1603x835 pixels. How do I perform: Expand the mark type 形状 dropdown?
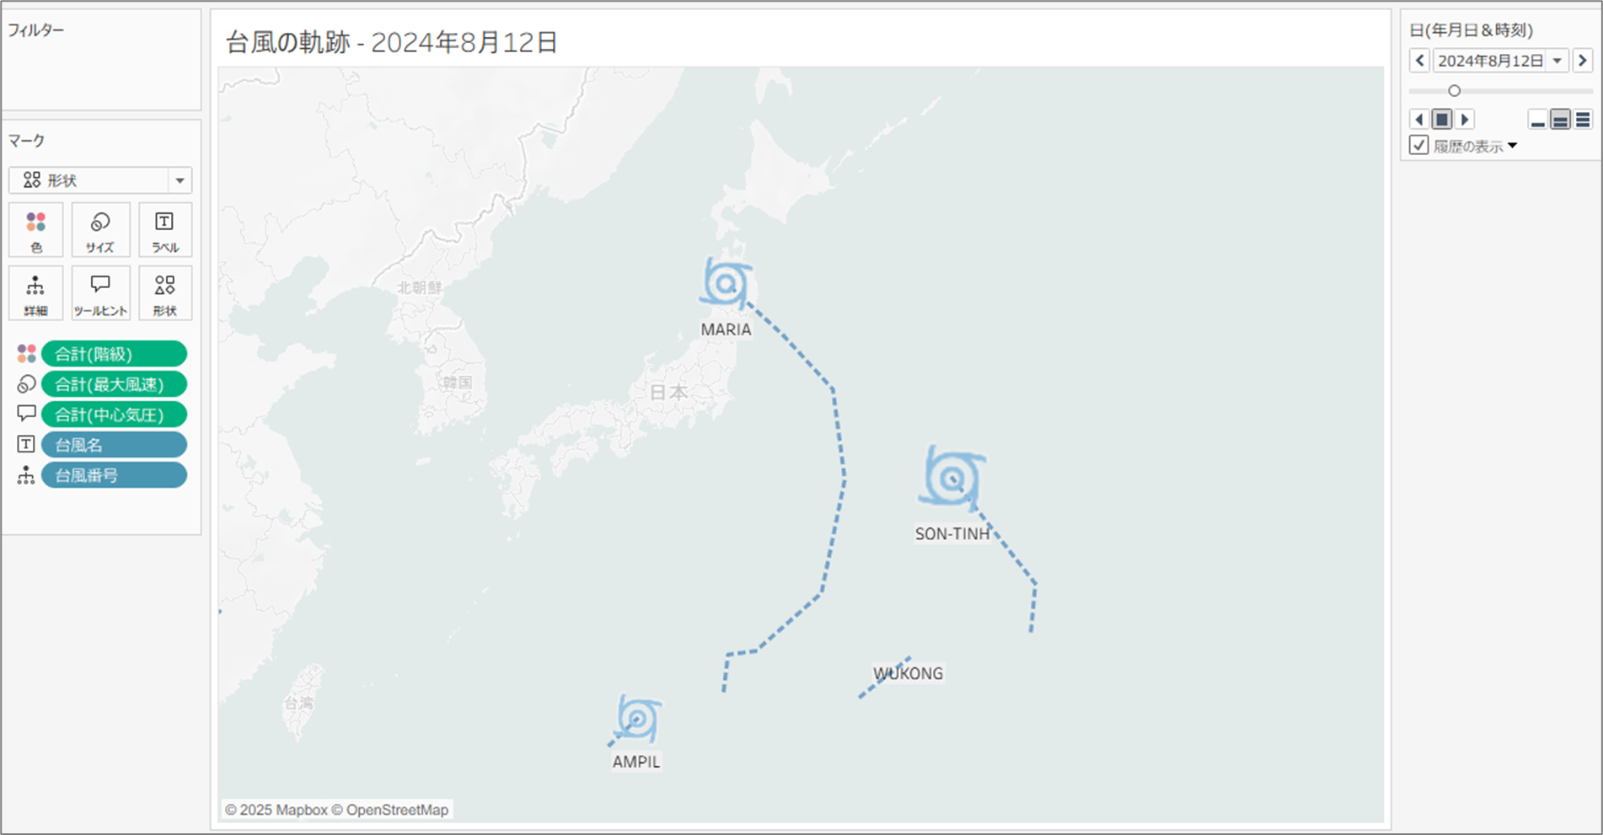point(180,180)
